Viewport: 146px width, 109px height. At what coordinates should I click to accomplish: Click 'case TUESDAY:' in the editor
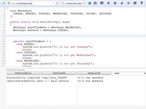[26, 52]
